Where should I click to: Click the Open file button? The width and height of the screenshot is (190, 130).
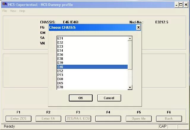139,119
